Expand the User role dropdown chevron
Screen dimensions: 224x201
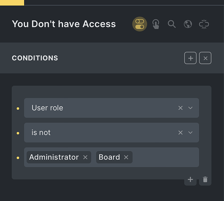(191, 108)
